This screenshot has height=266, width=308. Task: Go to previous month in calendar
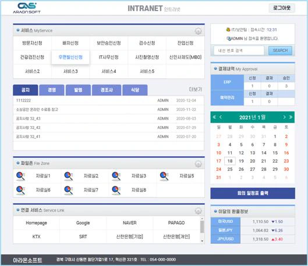221,117
